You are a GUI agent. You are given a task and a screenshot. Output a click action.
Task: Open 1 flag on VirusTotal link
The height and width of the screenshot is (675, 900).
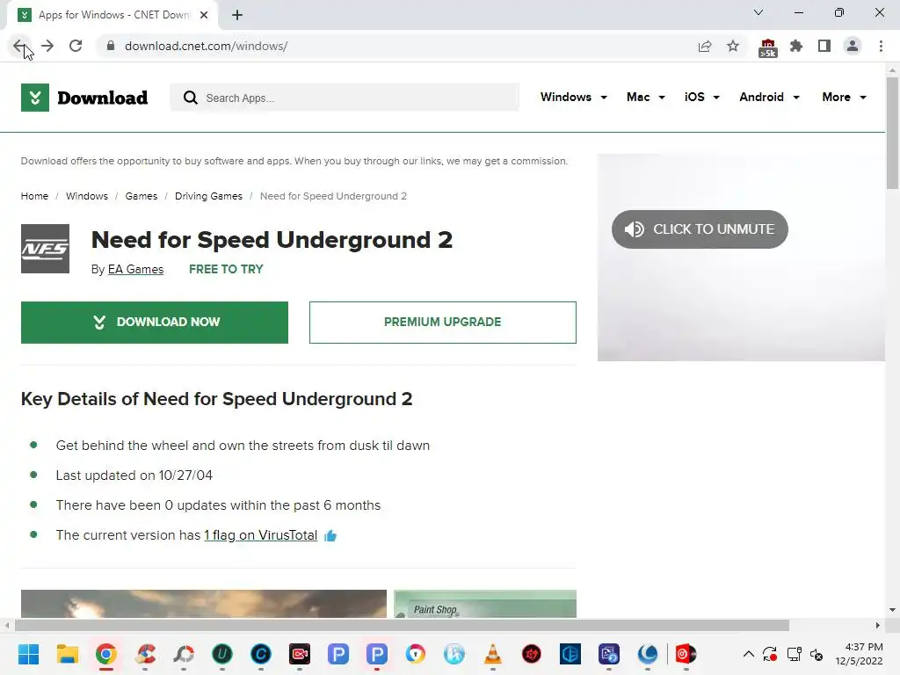click(260, 535)
